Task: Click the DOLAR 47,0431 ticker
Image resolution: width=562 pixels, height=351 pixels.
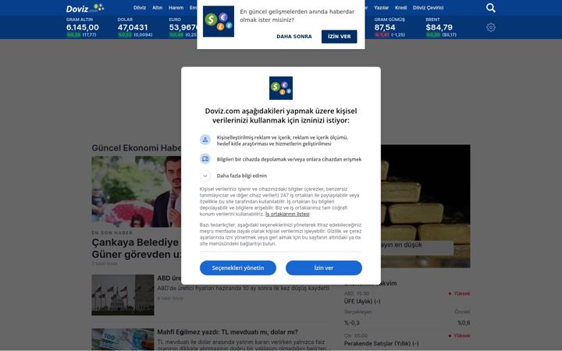Action: click(135, 27)
